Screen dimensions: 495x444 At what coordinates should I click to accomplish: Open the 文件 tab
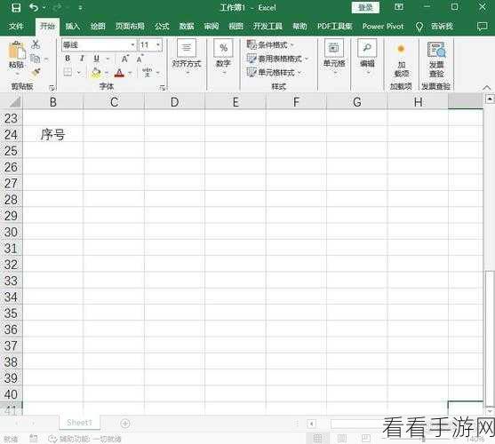16,26
